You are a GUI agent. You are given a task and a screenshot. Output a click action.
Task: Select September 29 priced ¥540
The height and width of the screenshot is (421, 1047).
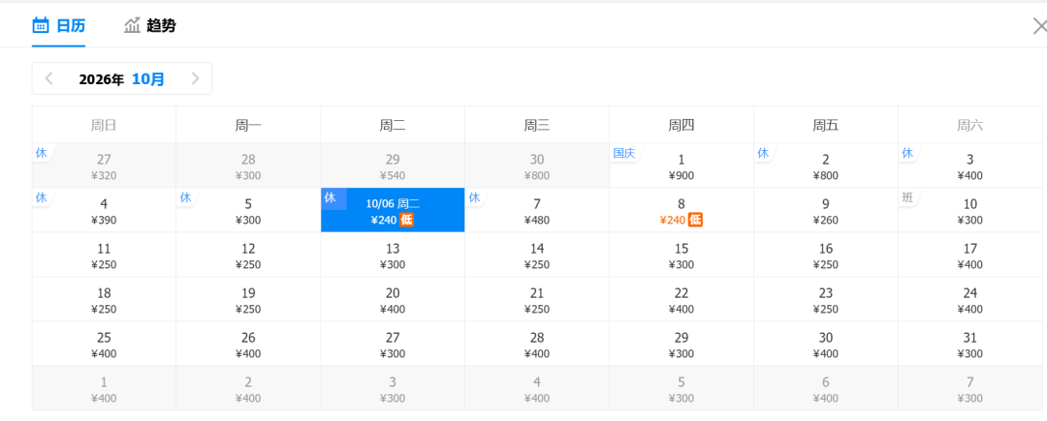click(393, 165)
